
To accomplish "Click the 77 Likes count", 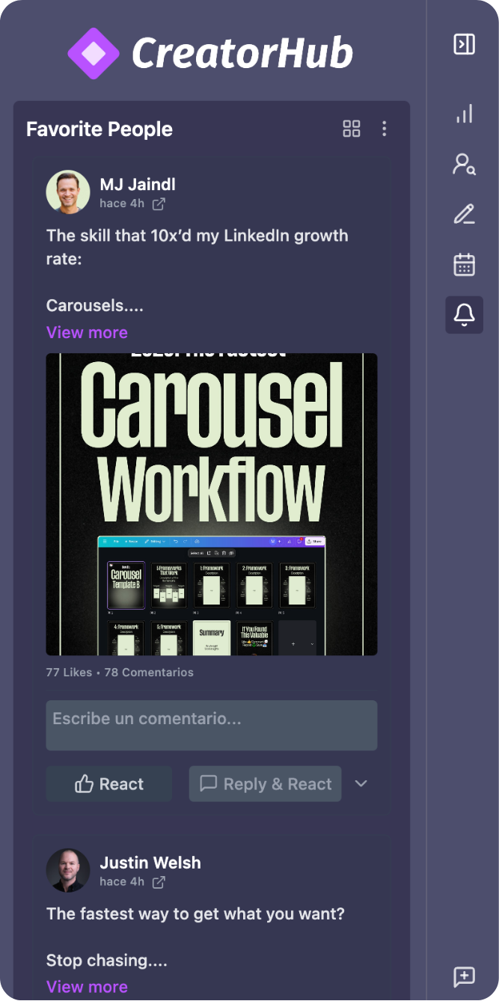I will click(69, 672).
